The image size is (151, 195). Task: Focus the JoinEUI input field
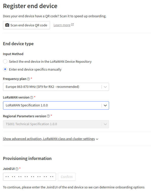30,177
